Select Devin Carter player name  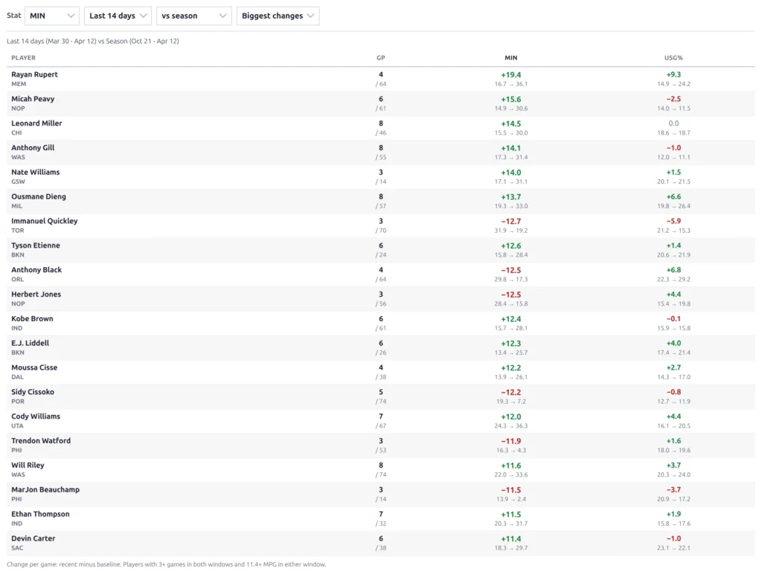33,538
